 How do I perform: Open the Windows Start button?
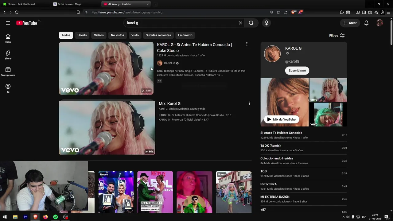point(5,217)
